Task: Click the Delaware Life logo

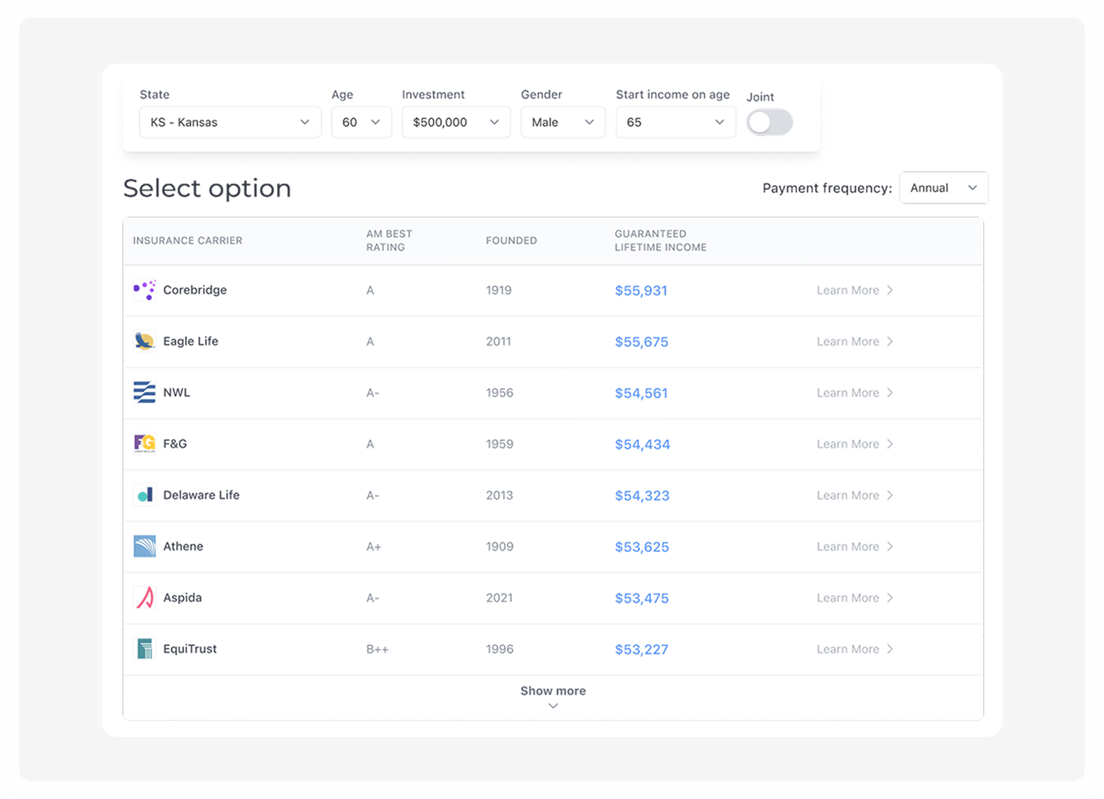Action: 144,495
